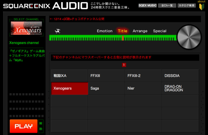Click the チョコボチャンネル公開 news ticker

tap(125, 19)
